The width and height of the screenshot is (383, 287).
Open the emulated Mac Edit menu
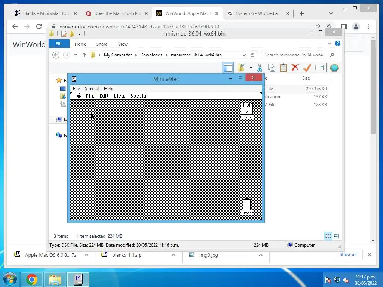click(x=104, y=96)
